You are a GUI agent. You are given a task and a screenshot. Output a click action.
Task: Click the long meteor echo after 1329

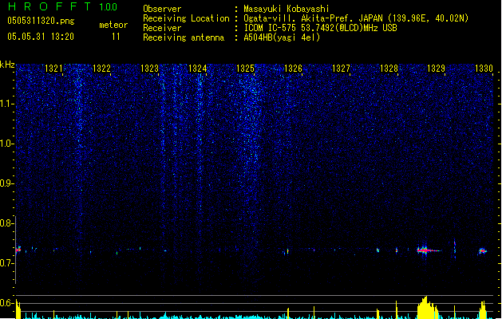[429, 250]
